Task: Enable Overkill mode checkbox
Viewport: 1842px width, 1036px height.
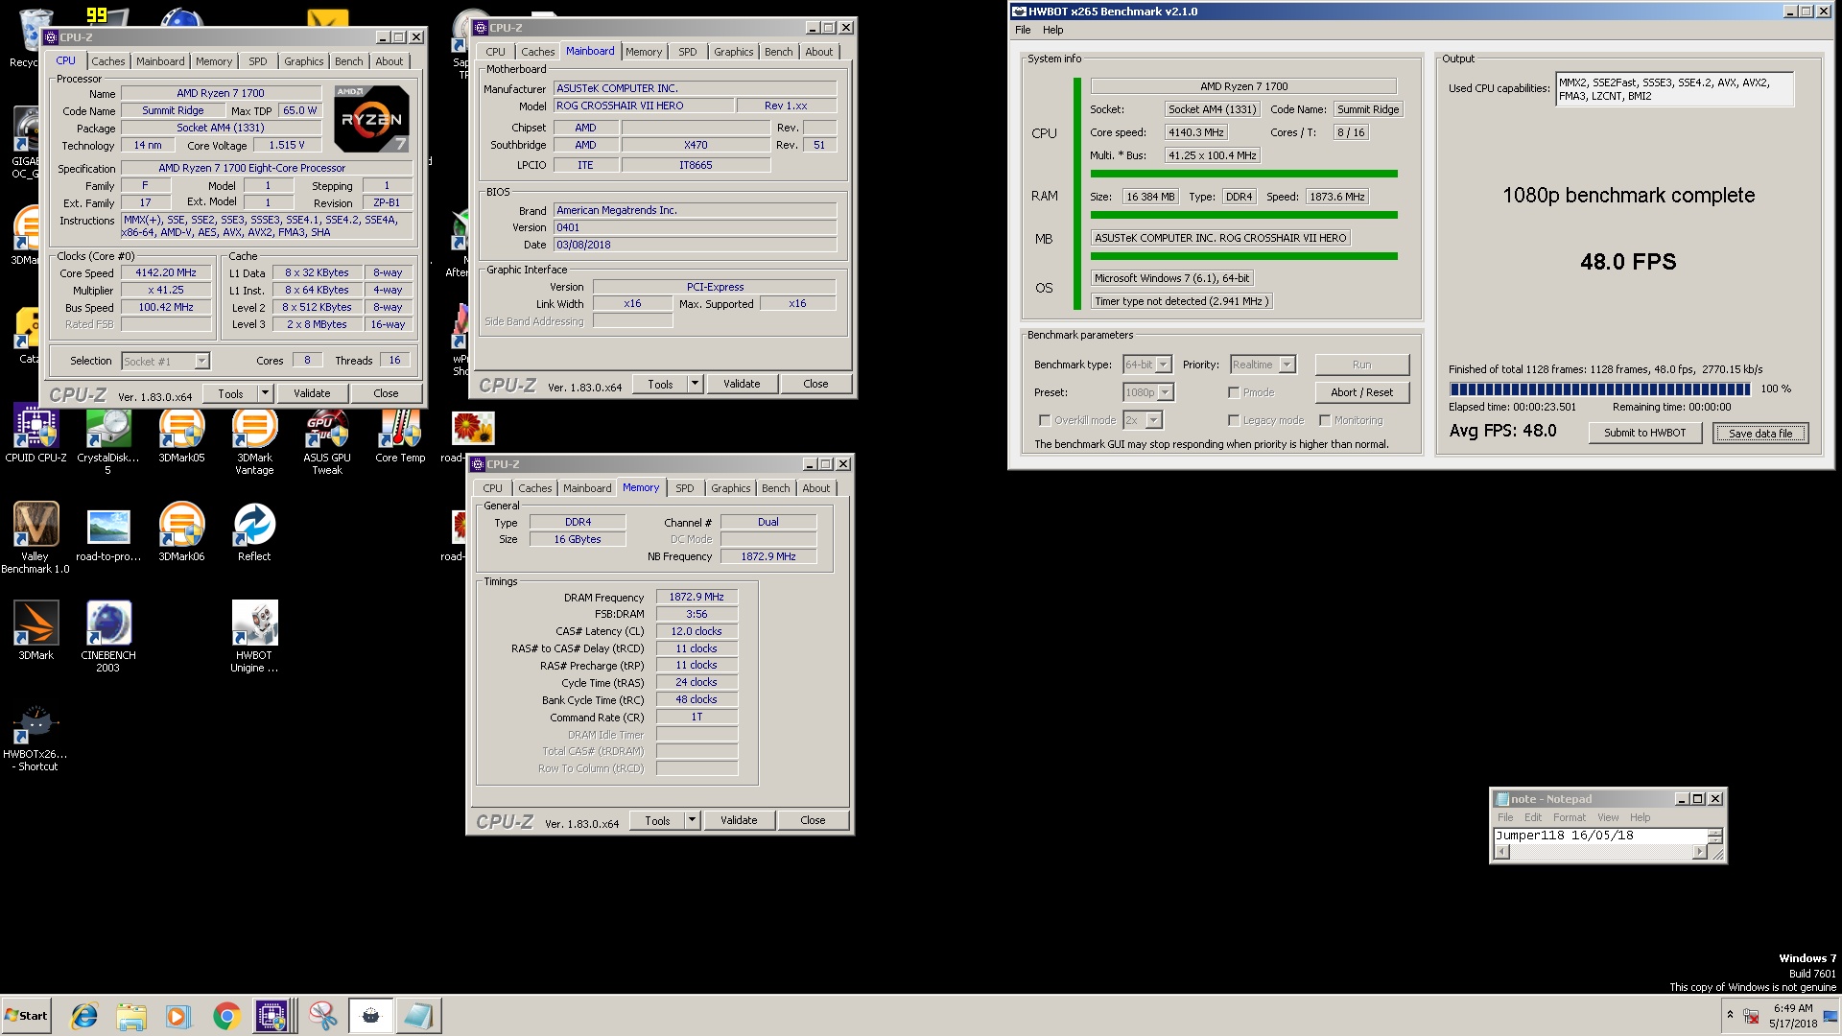Action: (x=1045, y=420)
